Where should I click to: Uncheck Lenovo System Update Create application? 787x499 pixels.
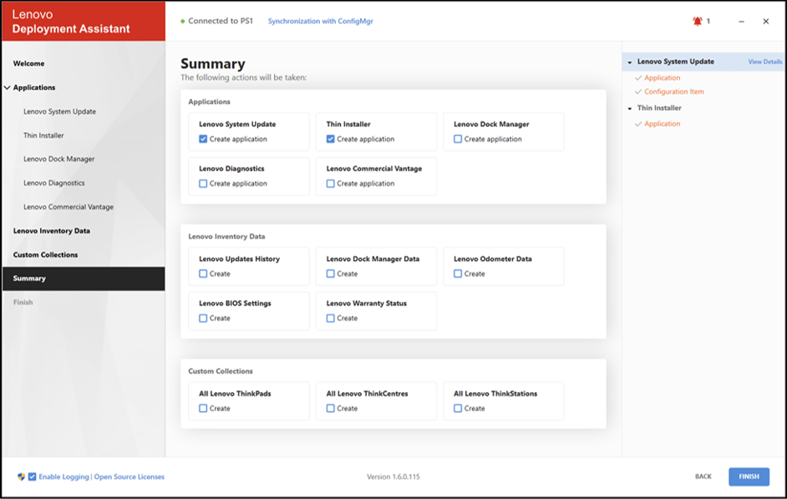point(203,139)
